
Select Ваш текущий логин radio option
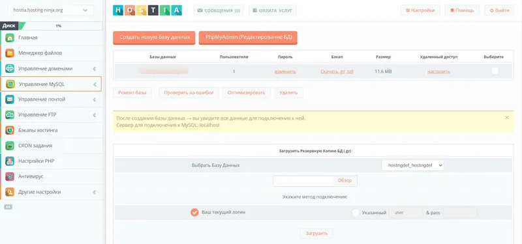pos(194,212)
